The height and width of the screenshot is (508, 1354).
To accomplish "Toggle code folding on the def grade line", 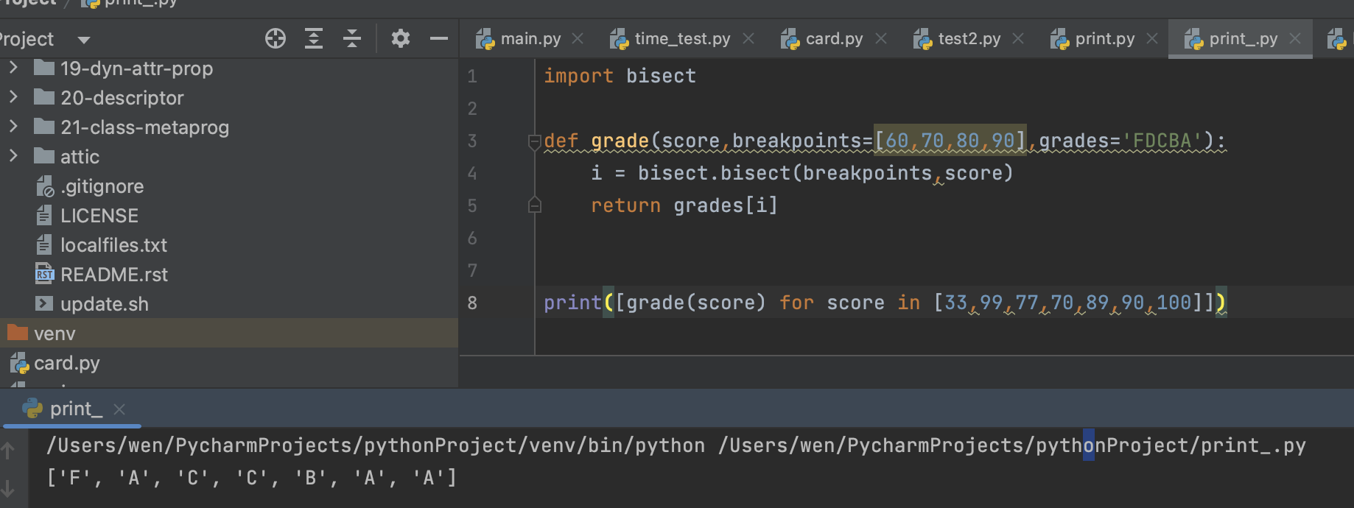I will 535,141.
